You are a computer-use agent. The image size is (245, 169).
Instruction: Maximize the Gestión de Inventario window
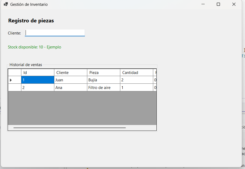coord(218,4)
